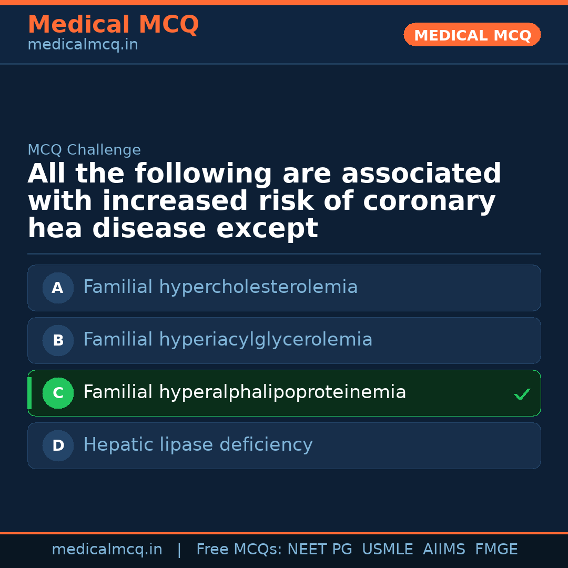Click the orange MEDICAL MCQ badge
The height and width of the screenshot is (568, 568).
tap(472, 35)
